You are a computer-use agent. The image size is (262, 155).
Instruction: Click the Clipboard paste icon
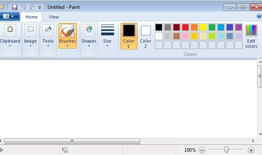coord(10,30)
